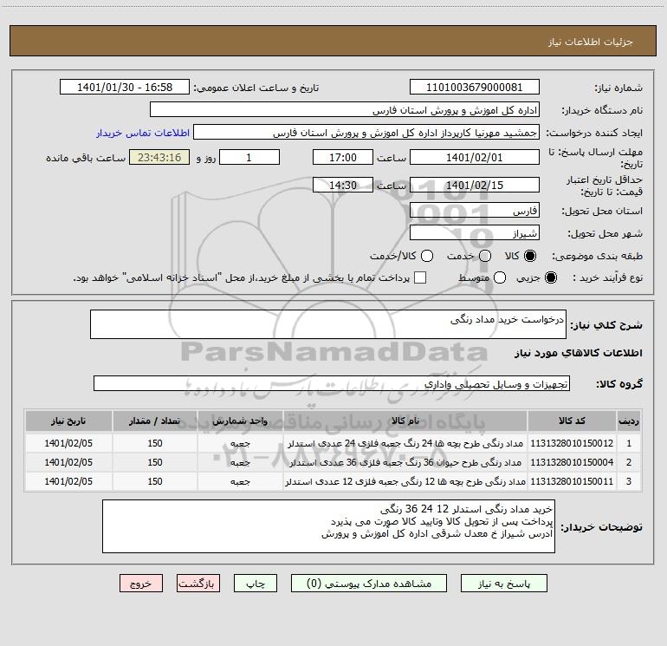
Task: Click product code 1131328010150011 cell
Action: click(572, 481)
